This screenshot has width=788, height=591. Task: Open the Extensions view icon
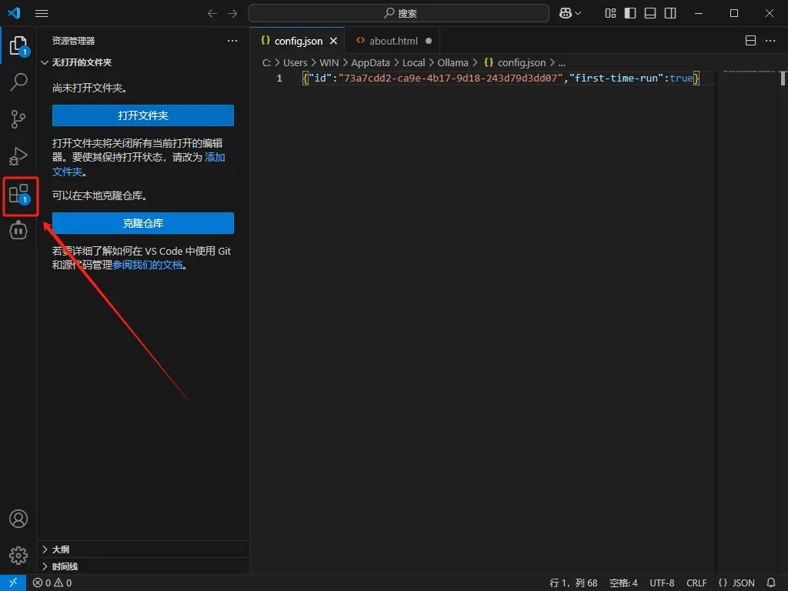pyautogui.click(x=19, y=194)
